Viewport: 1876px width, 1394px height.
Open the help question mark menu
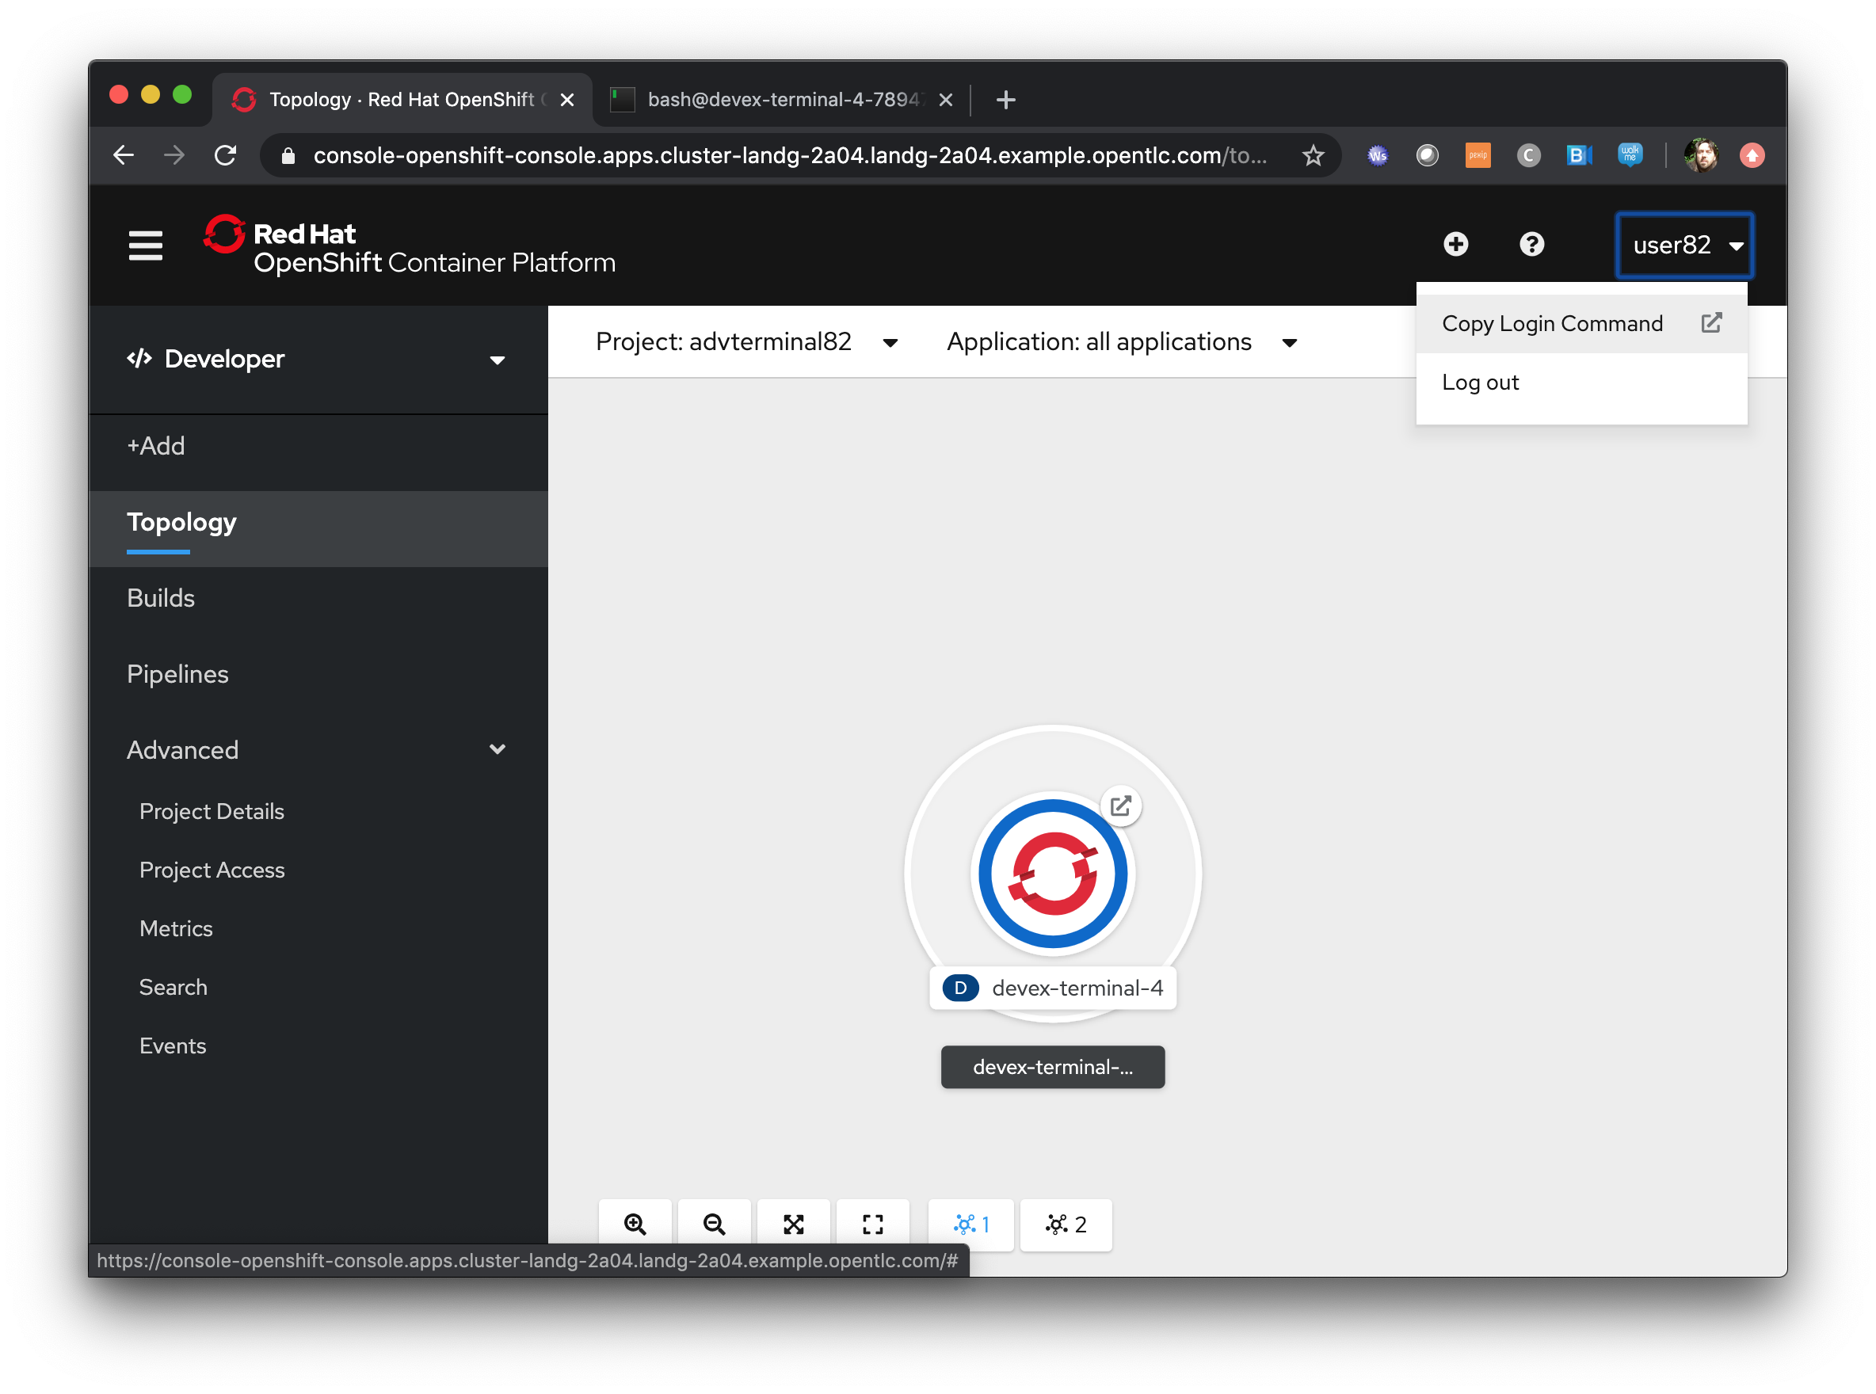click(x=1531, y=245)
